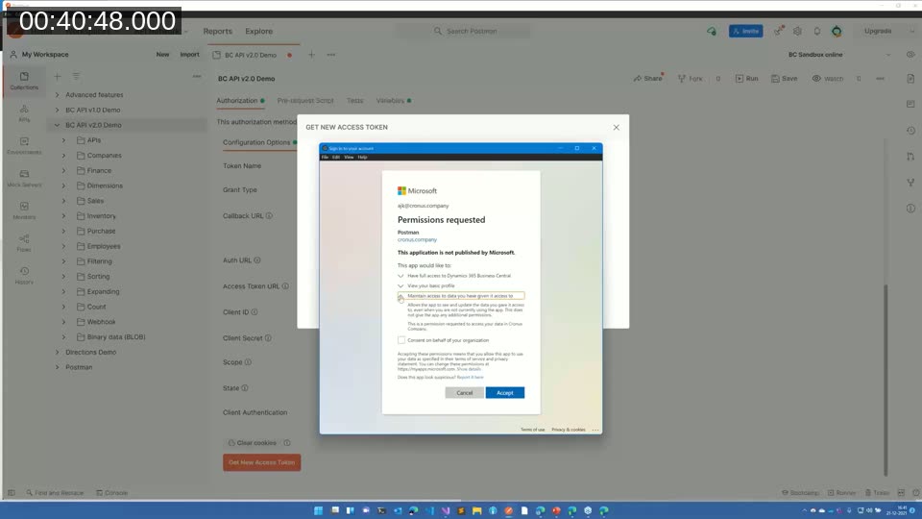Accept the requested permissions
This screenshot has width=922, height=519.
pos(504,392)
